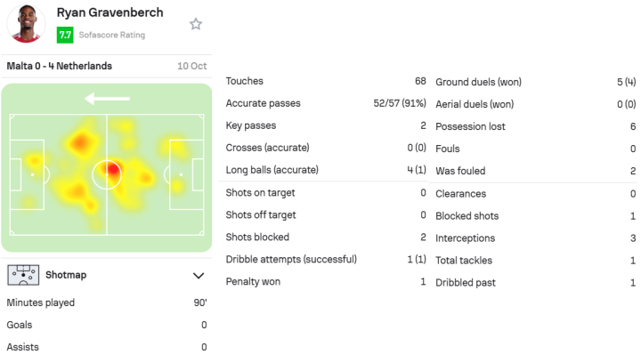Viewport: 641px width, 355px height.
Task: Click the Sofascore Rating label
Action: click(x=112, y=35)
